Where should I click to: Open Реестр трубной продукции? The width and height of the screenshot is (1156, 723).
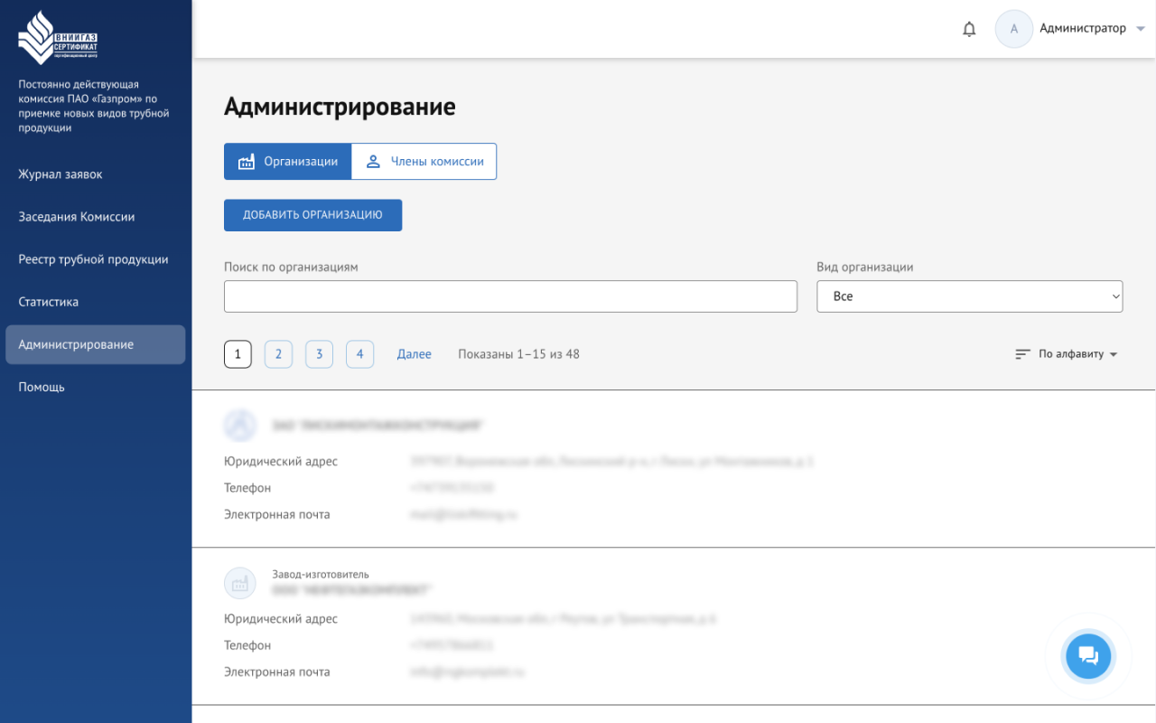[x=93, y=259]
